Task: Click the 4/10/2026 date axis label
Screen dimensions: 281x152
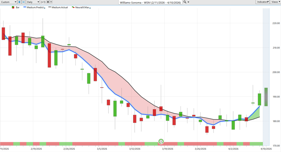Action: 266,149
